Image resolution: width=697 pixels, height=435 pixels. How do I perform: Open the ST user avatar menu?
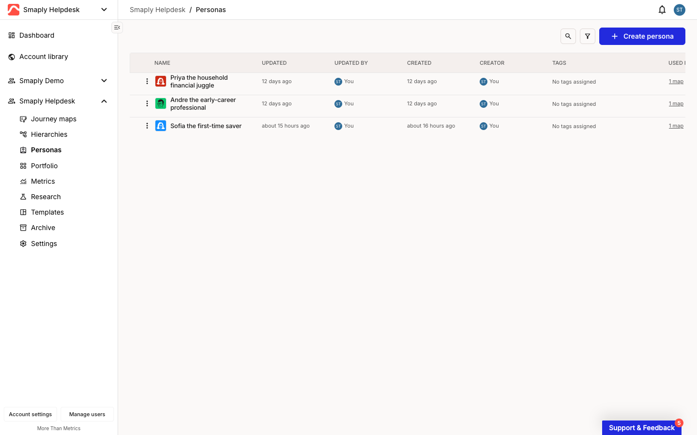[680, 10]
